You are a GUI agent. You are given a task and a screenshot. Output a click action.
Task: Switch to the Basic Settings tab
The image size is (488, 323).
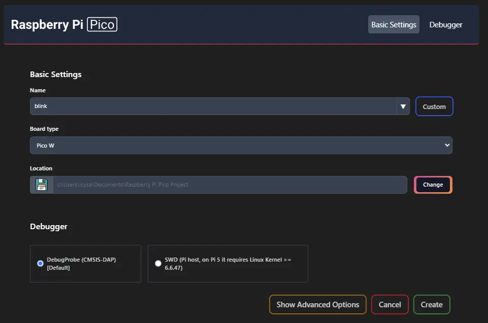click(394, 24)
